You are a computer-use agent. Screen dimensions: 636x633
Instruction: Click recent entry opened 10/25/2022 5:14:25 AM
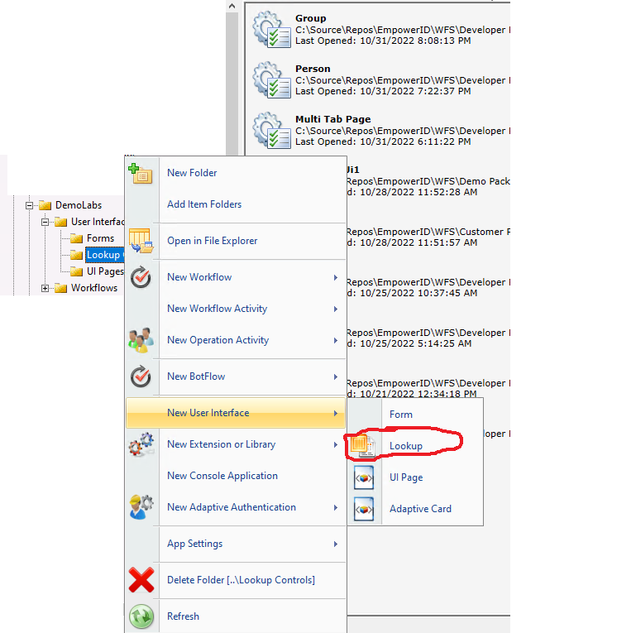click(x=428, y=338)
